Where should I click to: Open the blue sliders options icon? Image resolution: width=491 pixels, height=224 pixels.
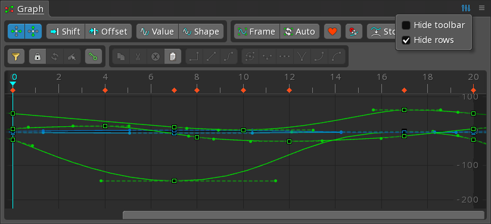(x=465, y=8)
